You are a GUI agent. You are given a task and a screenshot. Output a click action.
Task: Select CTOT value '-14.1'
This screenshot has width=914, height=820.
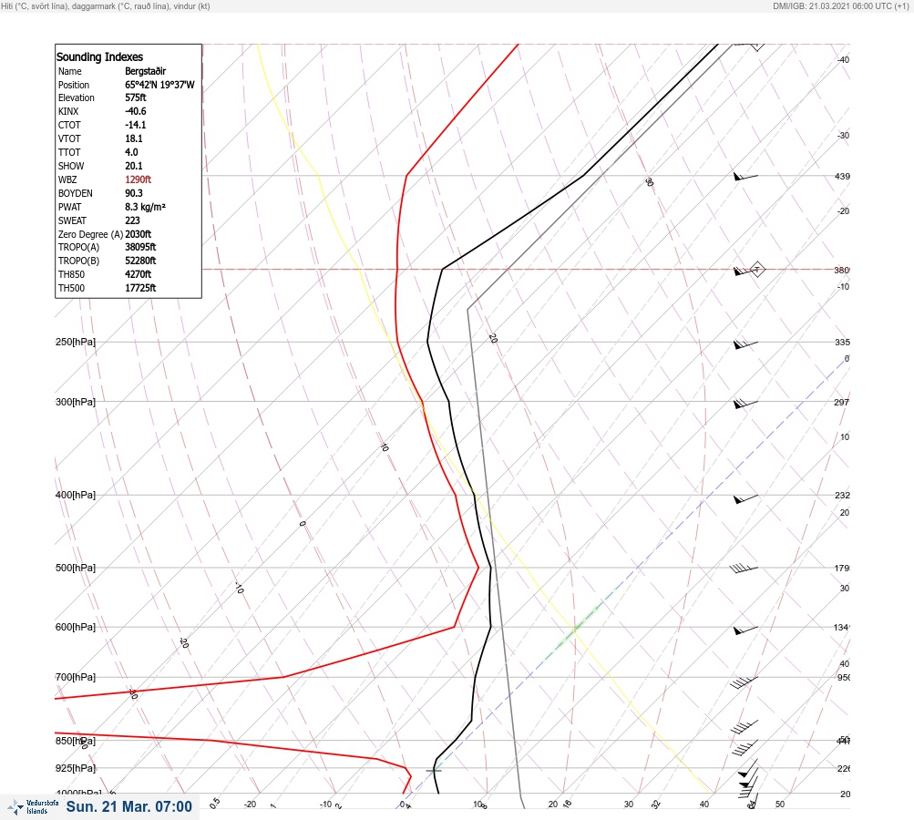tap(135, 125)
